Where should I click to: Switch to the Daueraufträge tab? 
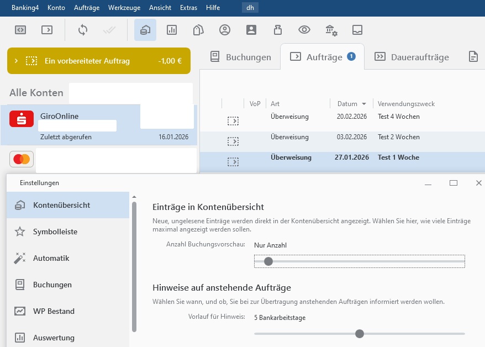point(412,57)
